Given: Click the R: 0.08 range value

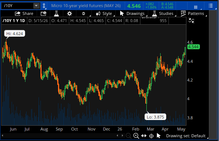Looking at the screenshot, I should tap(132, 21).
